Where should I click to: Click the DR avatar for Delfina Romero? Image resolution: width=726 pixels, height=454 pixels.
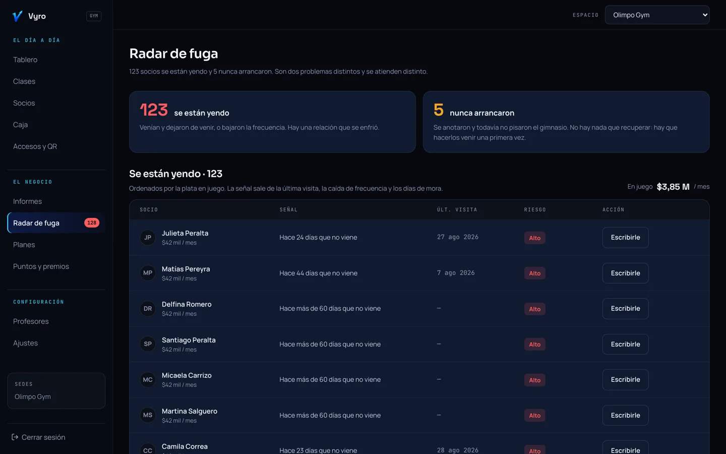[x=148, y=309]
